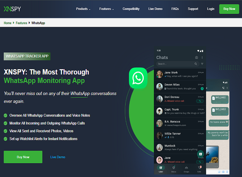Click the call icon in the second phone's header
Screen dimensions: 242x177
[223, 88]
